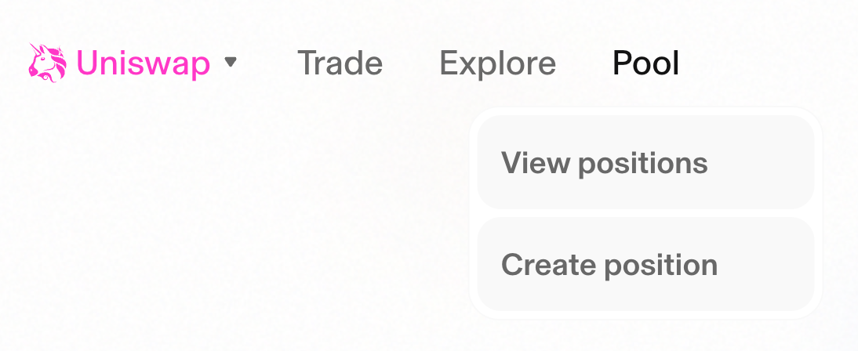The height and width of the screenshot is (351, 858).
Task: Go to the Explore tab
Action: [x=497, y=63]
